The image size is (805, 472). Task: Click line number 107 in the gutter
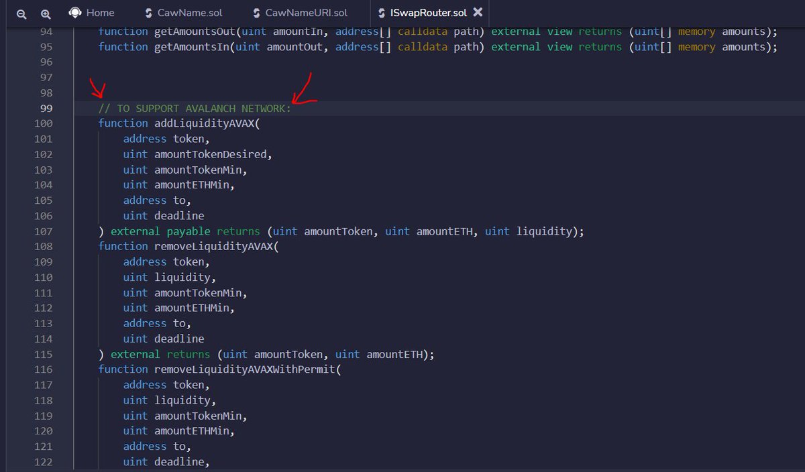43,231
